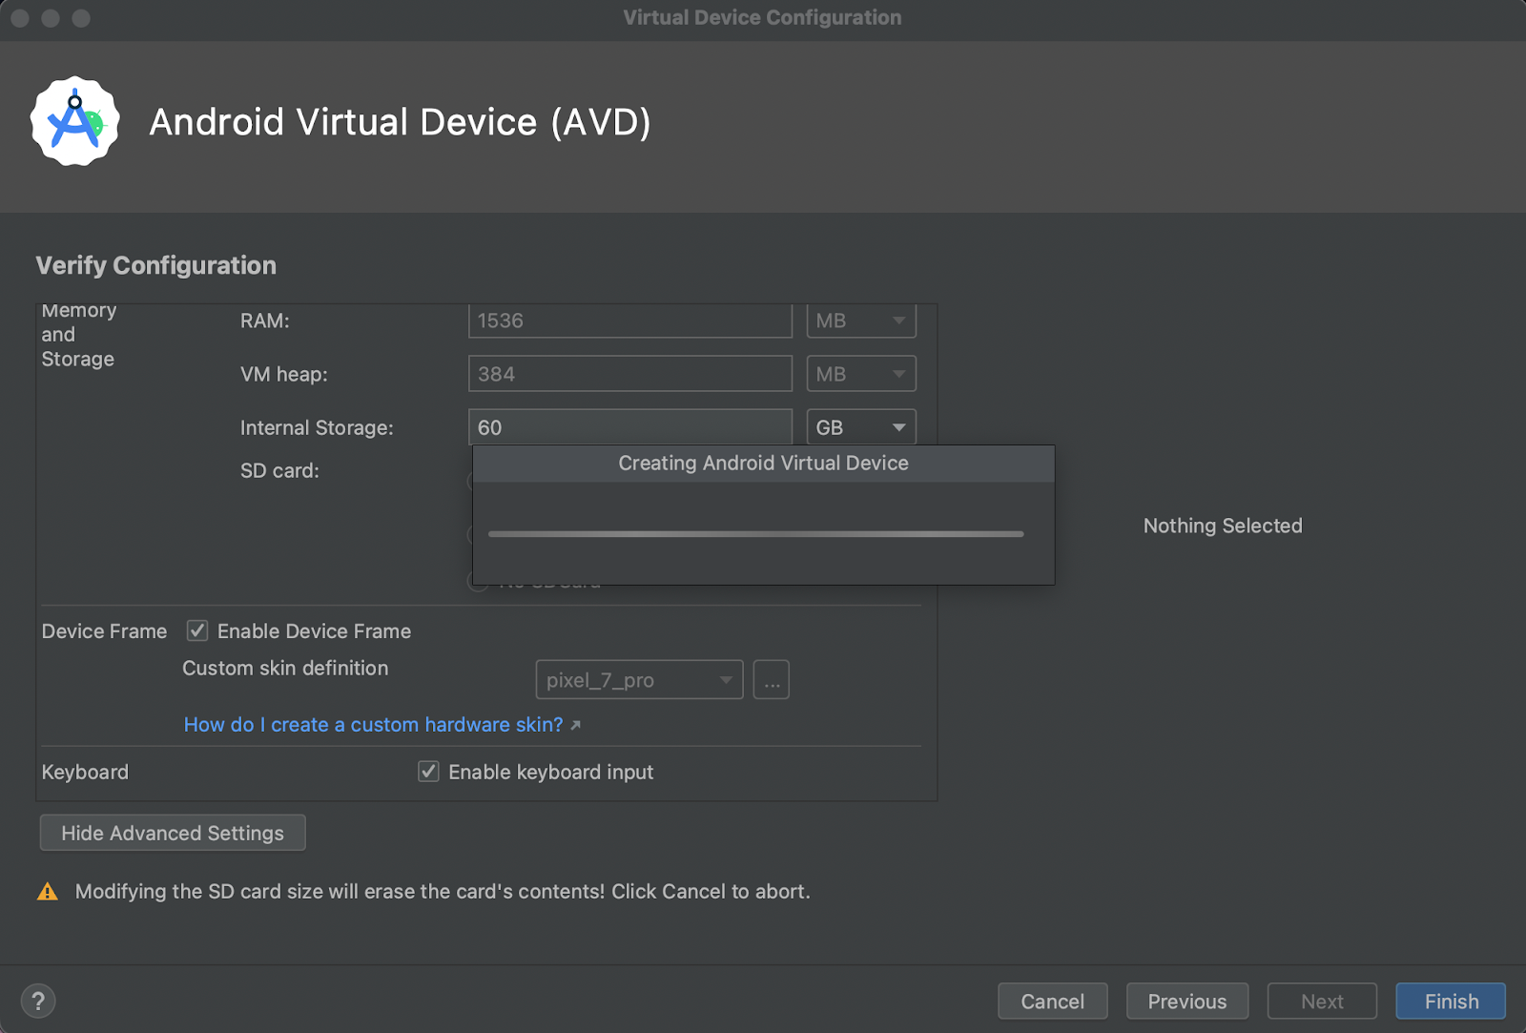
Task: Click the custom skin browse ellipsis button
Action: (772, 680)
